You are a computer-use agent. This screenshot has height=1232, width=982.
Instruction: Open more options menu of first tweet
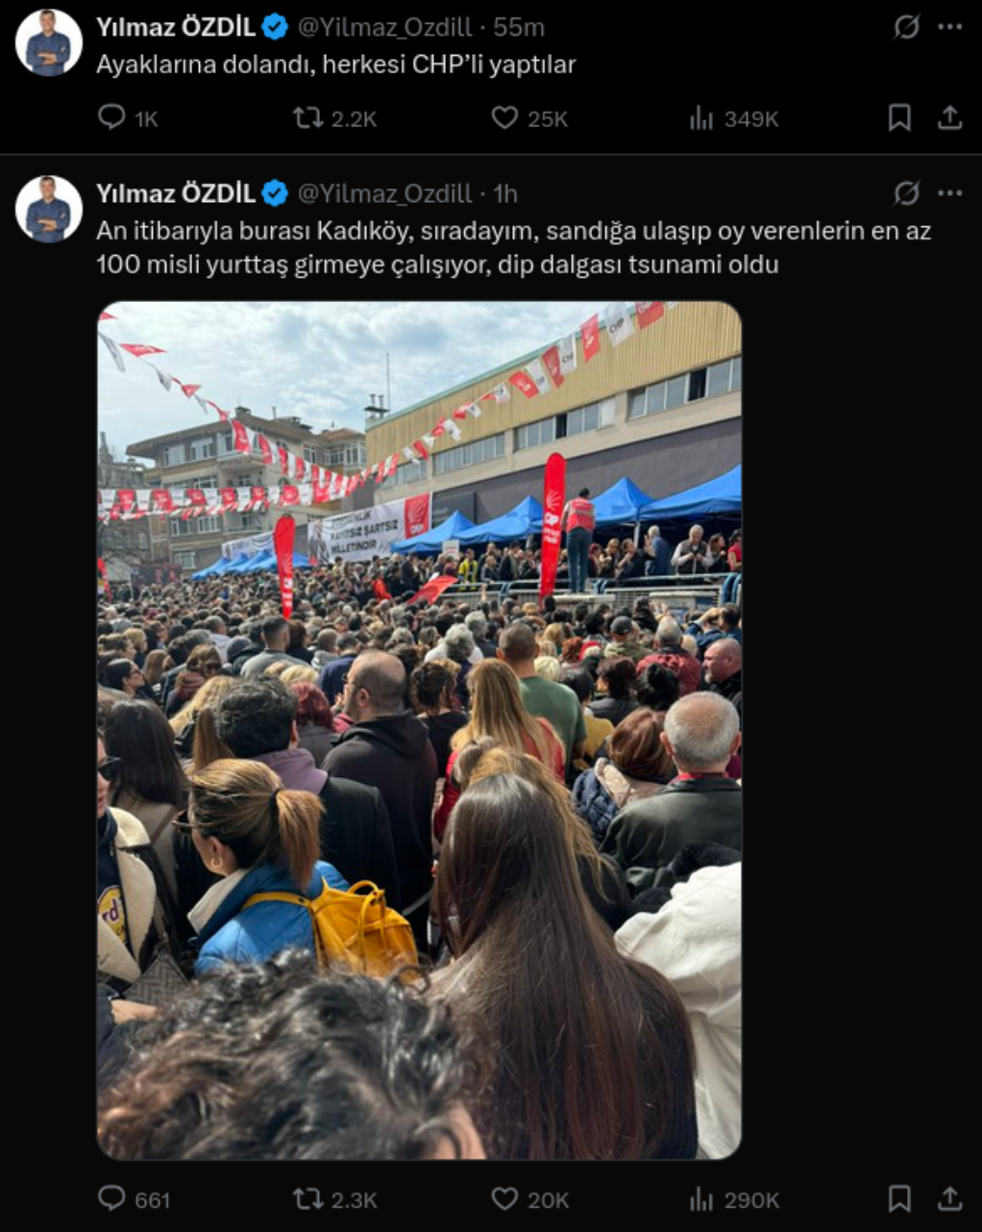coord(950,27)
